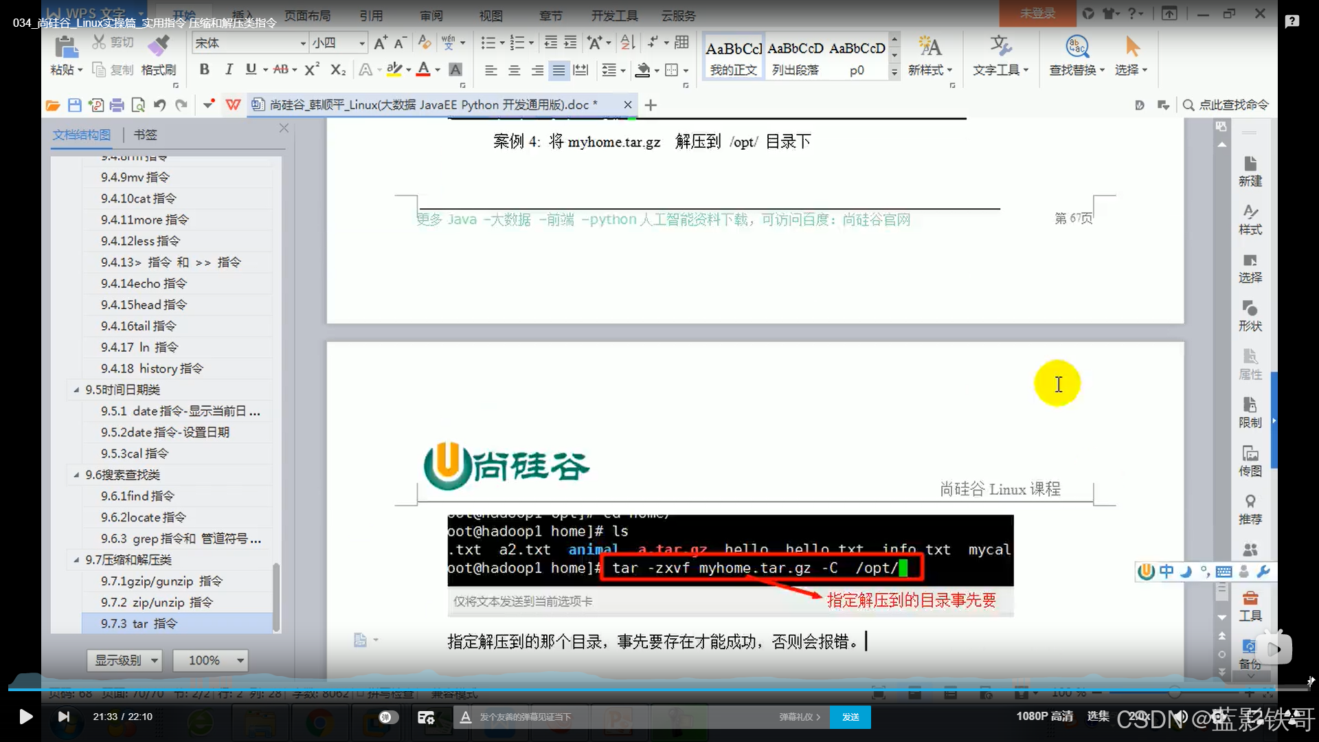Click the undo arrow icon
1319x742 pixels.
click(159, 105)
